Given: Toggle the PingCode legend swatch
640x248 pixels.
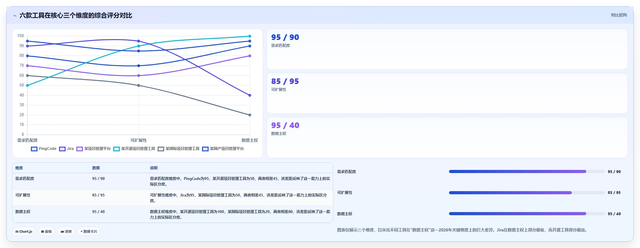Looking at the screenshot, I should pyautogui.click(x=34, y=149).
